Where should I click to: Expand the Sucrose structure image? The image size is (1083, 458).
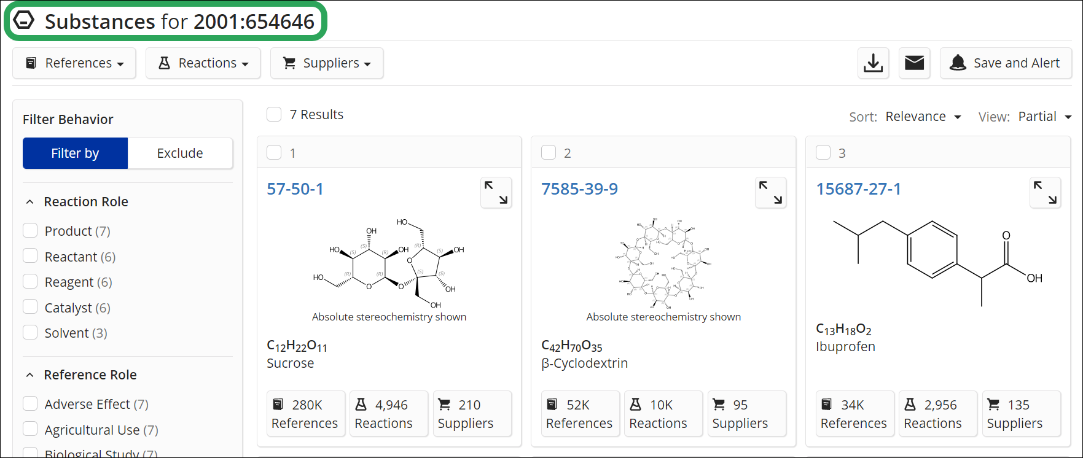click(x=496, y=193)
